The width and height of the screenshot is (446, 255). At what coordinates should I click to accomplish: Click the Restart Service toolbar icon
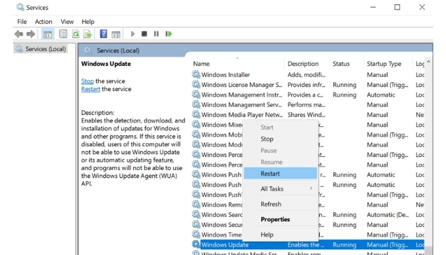click(169, 34)
